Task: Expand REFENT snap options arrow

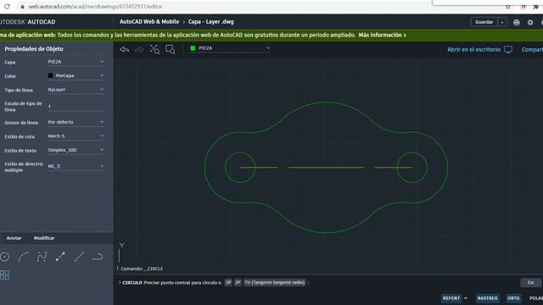Action: 466,298
